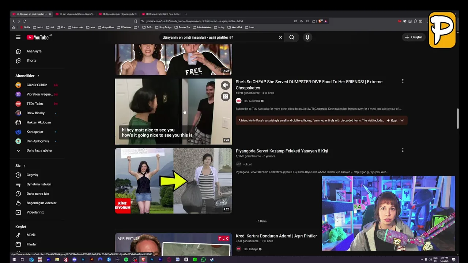The image size is (468, 263).
Task: Expand the Abonelikler section arrow
Action: [38, 76]
